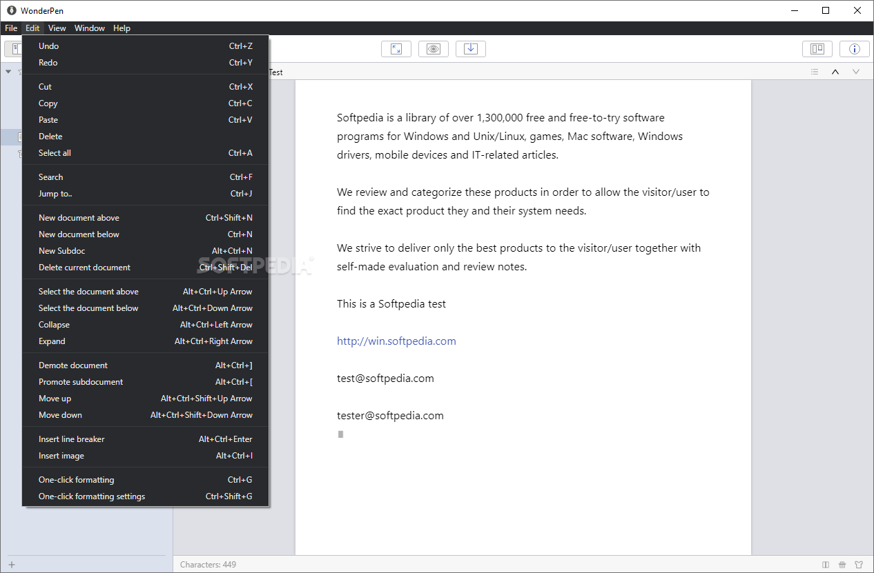Choose Redo from the Edit menu

click(x=146, y=63)
